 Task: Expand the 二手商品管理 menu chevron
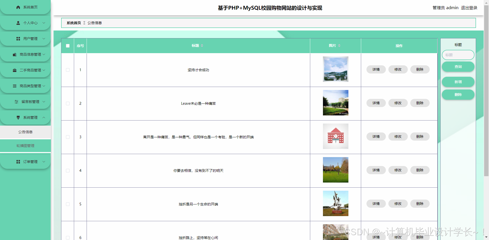point(44,70)
